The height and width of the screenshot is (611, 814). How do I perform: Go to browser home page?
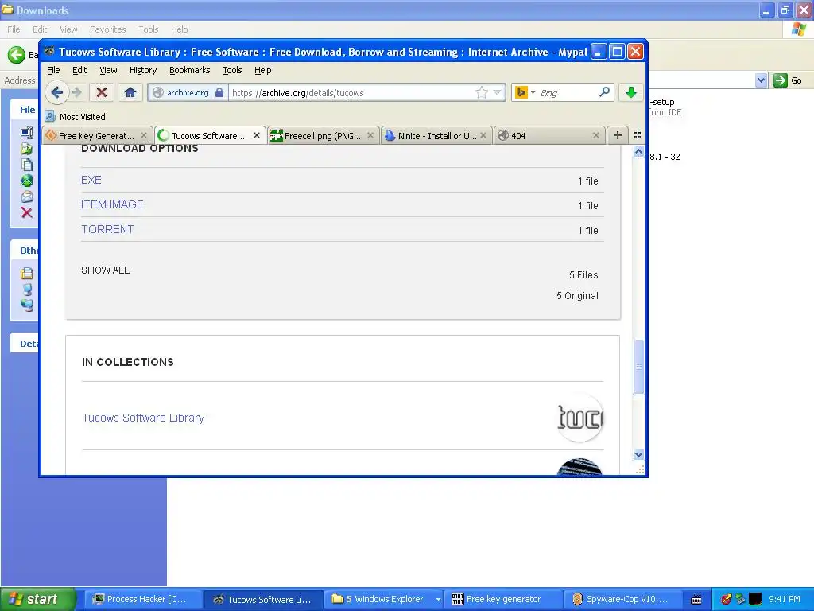coord(130,92)
